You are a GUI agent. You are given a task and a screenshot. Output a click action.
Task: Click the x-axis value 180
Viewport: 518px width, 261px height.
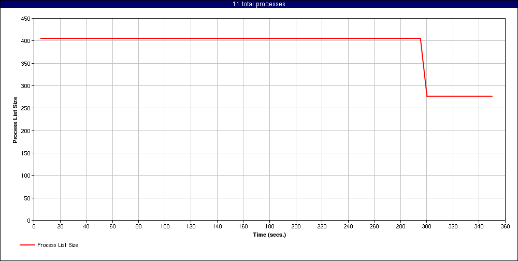point(269,226)
